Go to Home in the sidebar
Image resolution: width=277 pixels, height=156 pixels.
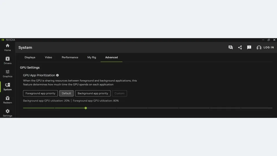click(8, 47)
